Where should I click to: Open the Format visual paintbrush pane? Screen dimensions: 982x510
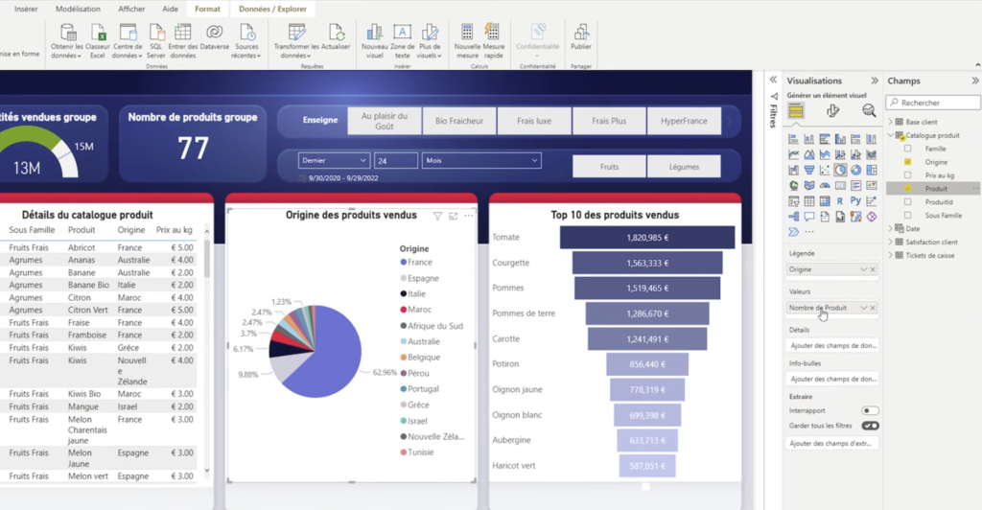click(832, 111)
